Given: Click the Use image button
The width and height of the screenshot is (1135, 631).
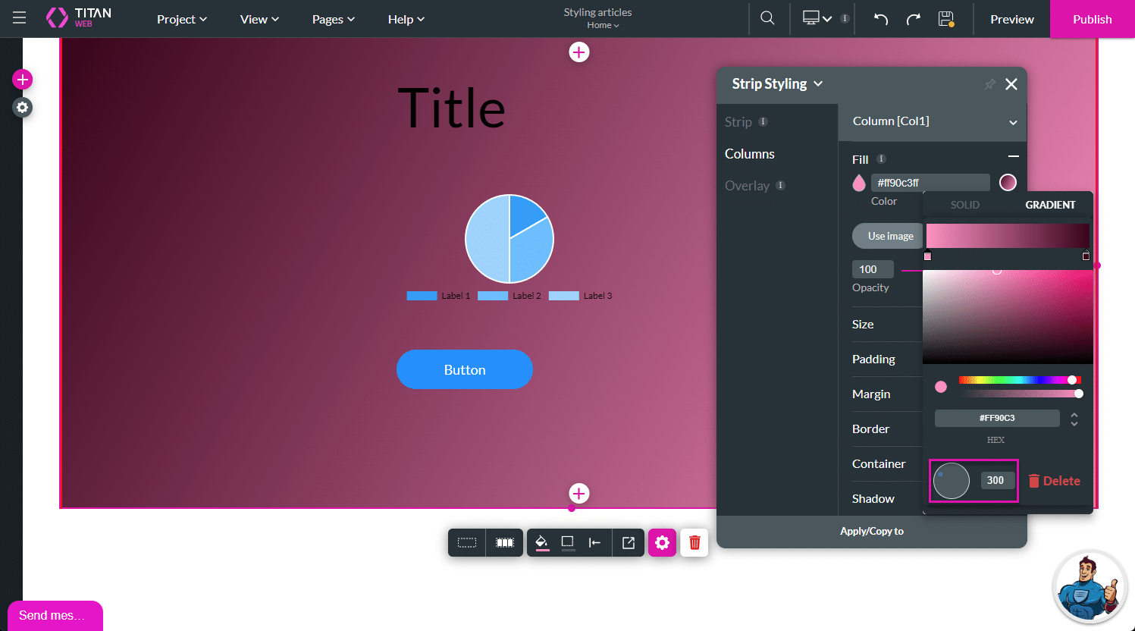Looking at the screenshot, I should [x=890, y=236].
